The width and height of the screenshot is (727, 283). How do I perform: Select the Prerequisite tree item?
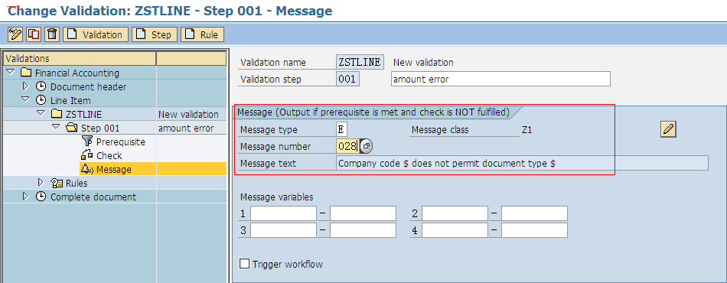click(x=121, y=141)
